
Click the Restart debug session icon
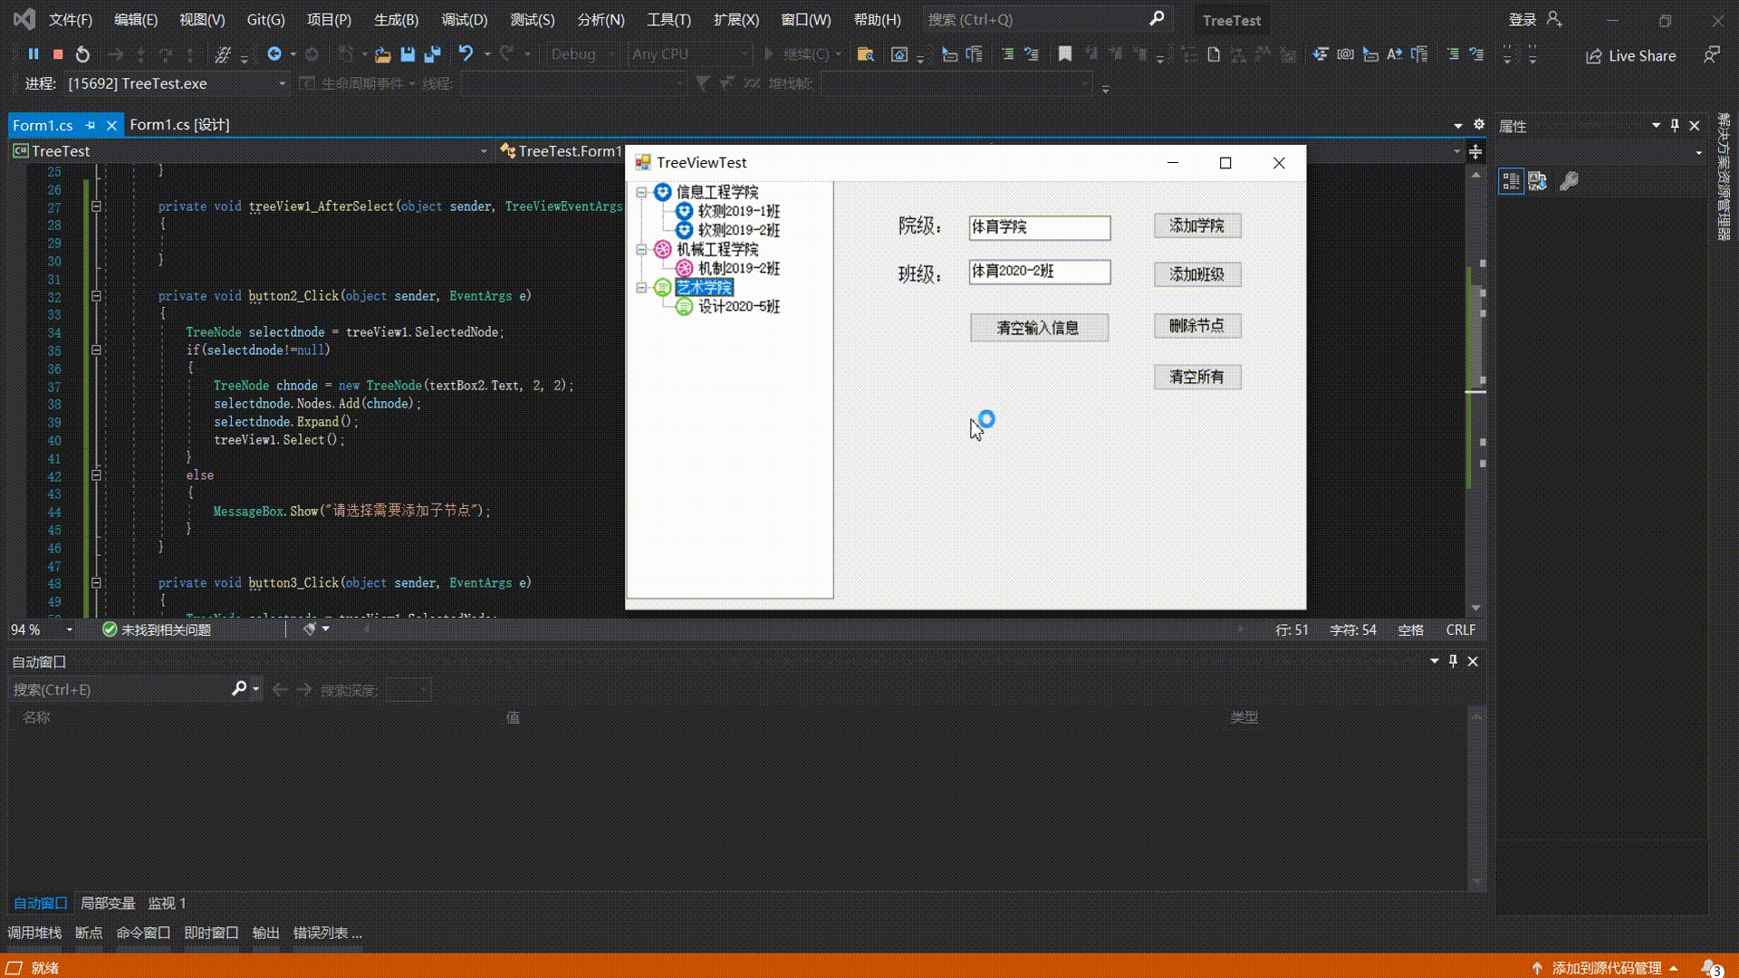click(82, 53)
